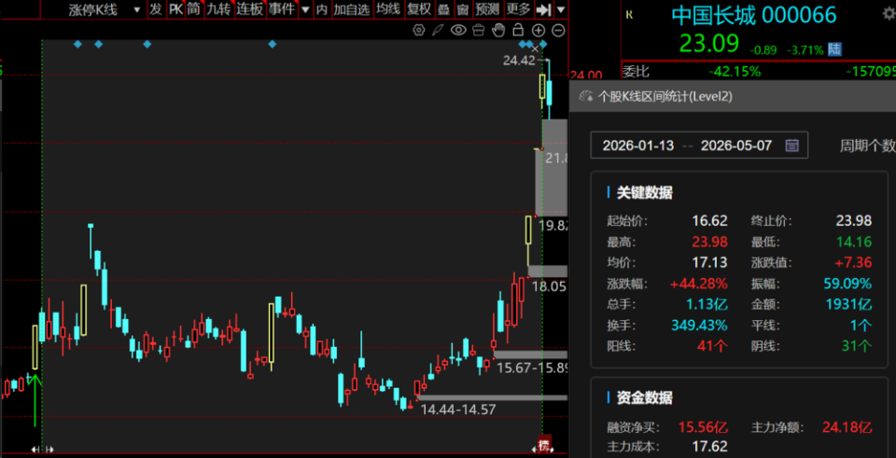Click the first blue diamond event marker
Image resolution: width=896 pixels, height=458 pixels.
(77, 44)
